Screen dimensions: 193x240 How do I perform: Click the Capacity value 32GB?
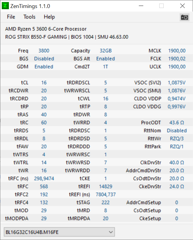pos(106,51)
